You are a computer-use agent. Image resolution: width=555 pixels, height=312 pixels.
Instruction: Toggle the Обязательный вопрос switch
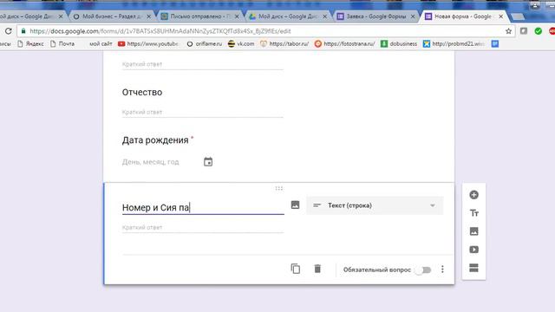(423, 270)
